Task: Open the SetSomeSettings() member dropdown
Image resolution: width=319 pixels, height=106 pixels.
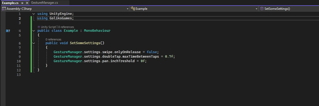Action: [290, 9]
